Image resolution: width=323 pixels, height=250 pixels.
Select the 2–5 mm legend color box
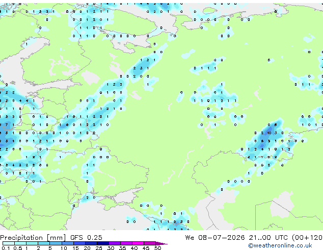pyautogui.click(x=44, y=243)
